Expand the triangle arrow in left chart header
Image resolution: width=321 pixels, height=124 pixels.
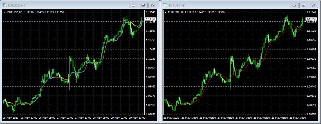pyautogui.click(x=5, y=12)
